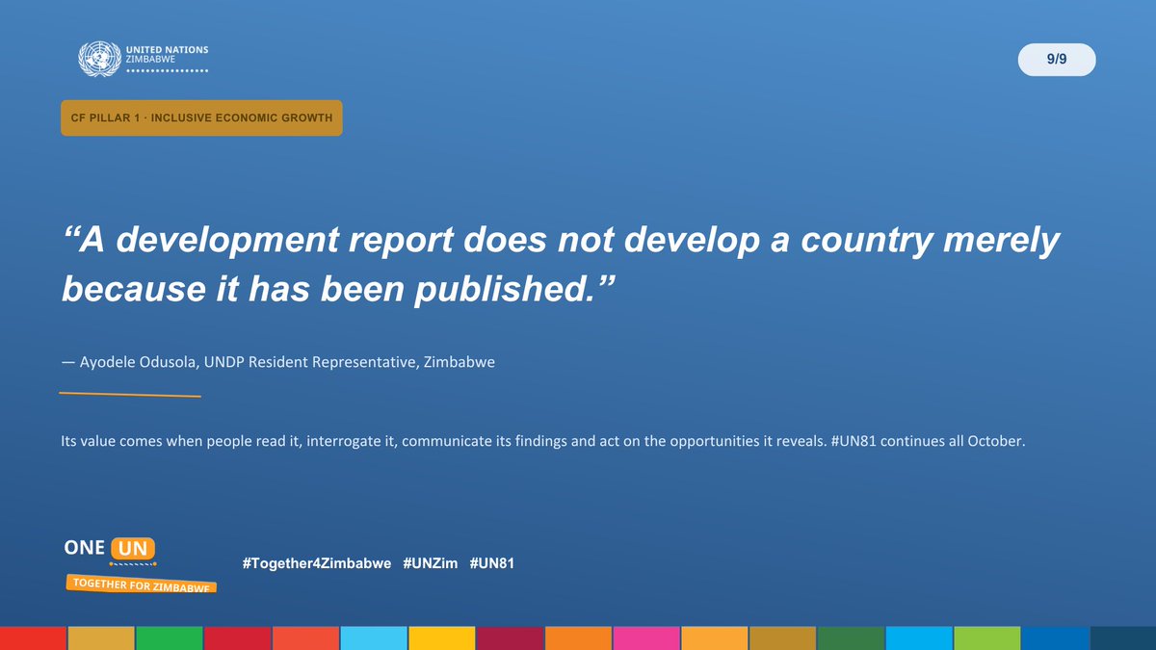Viewport: 1156px width, 650px height.
Task: Click the United Nations emblem logo
Action: click(x=99, y=59)
